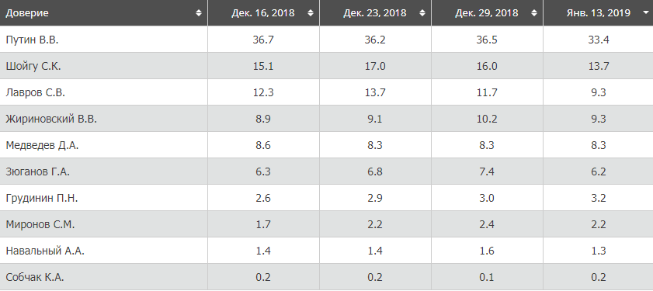Sort table by the Доверие column arrows
Image resolution: width=653 pixels, height=291 pixels.
(199, 13)
